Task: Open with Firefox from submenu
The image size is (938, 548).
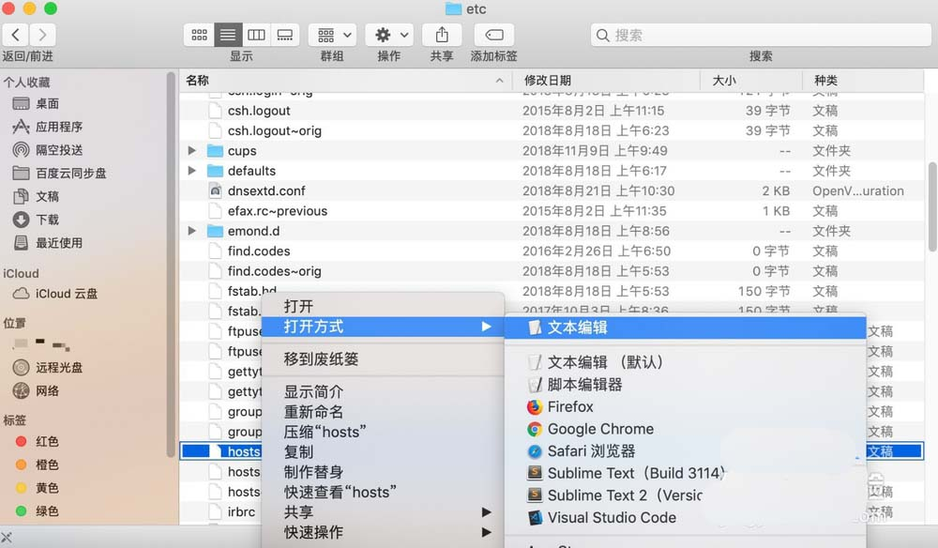Action: pyautogui.click(x=570, y=407)
